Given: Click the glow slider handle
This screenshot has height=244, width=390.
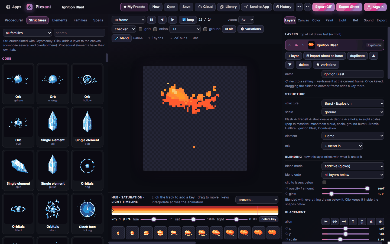Looking at the screenshot, I should coord(331,194).
